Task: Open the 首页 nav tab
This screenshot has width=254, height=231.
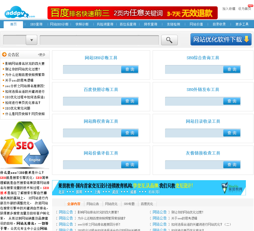Action: tap(13, 24)
